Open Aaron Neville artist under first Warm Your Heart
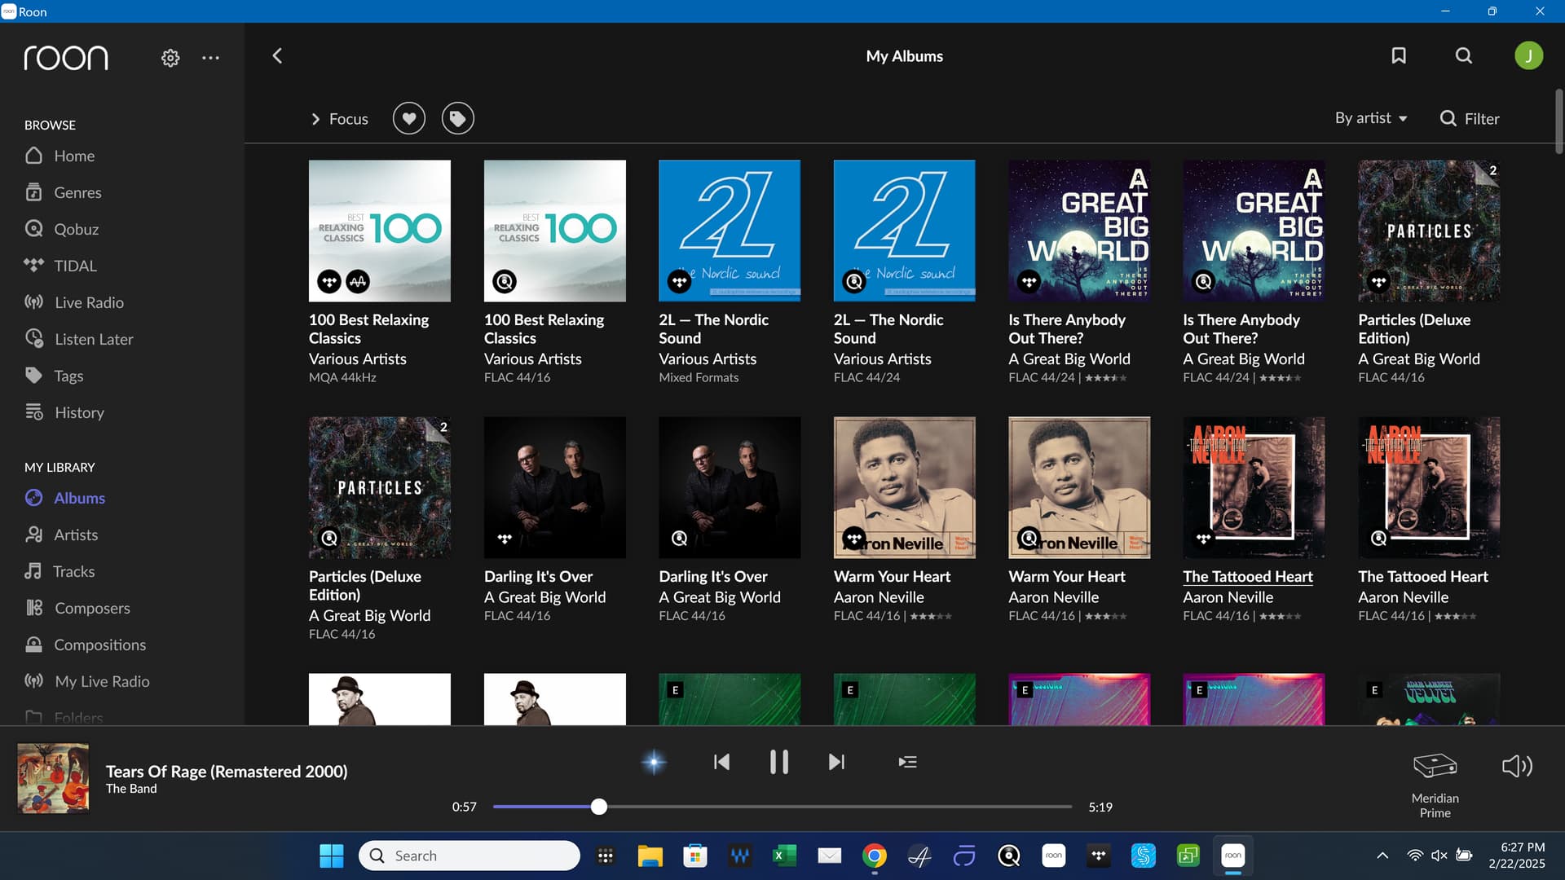The image size is (1565, 880). coord(879,597)
